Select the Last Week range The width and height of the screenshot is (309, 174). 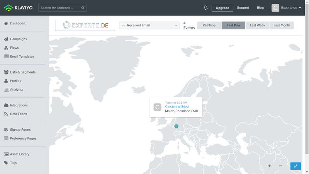coord(257,26)
